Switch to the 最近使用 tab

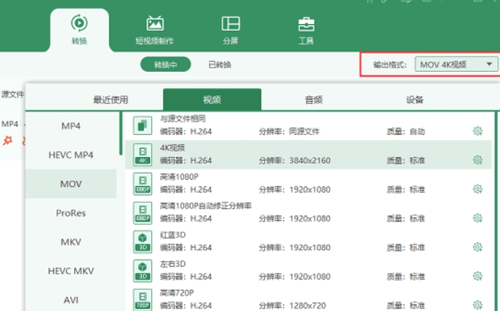click(111, 100)
